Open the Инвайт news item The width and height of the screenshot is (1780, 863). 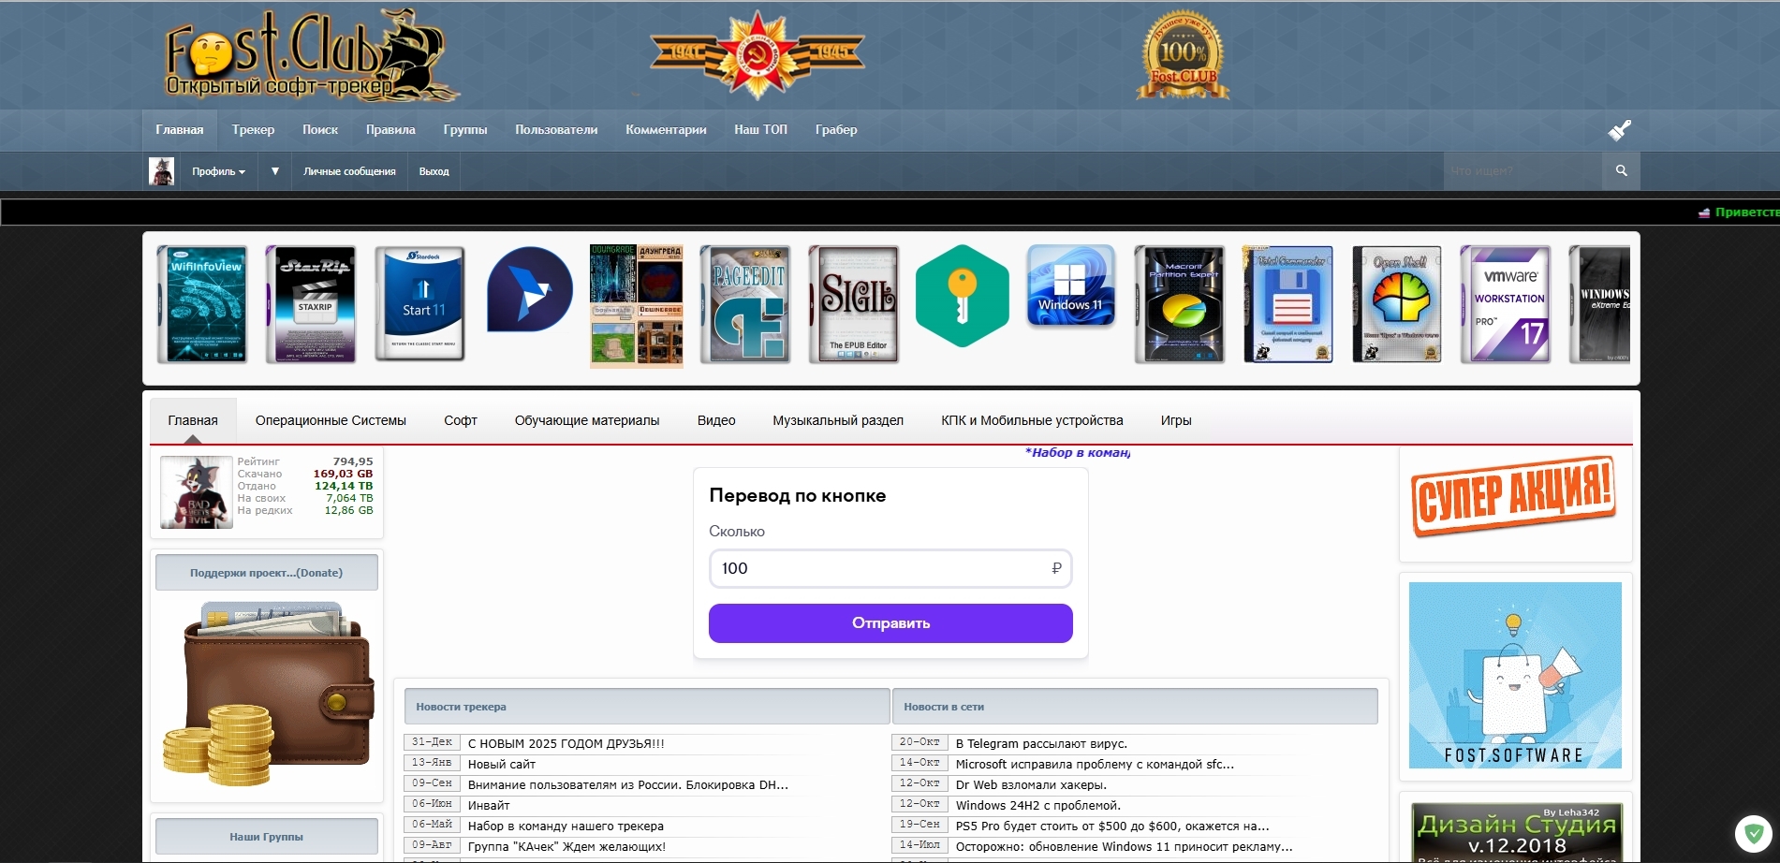[x=489, y=806]
